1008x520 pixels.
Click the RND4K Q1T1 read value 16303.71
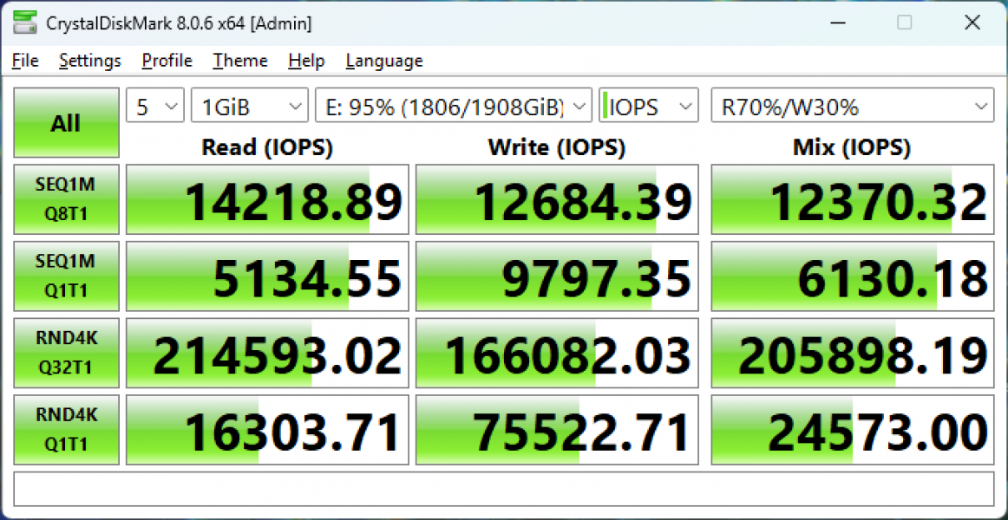pyautogui.click(x=267, y=430)
